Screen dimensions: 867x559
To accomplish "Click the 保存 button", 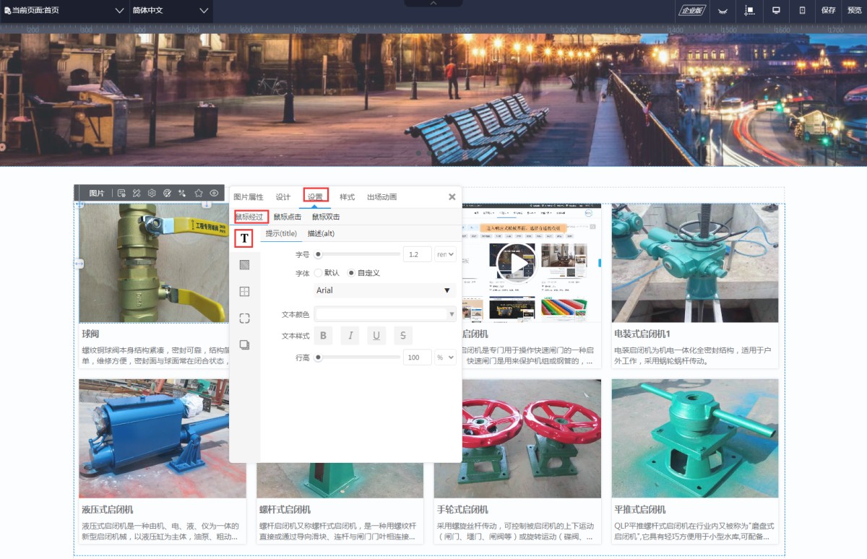I will [x=828, y=10].
